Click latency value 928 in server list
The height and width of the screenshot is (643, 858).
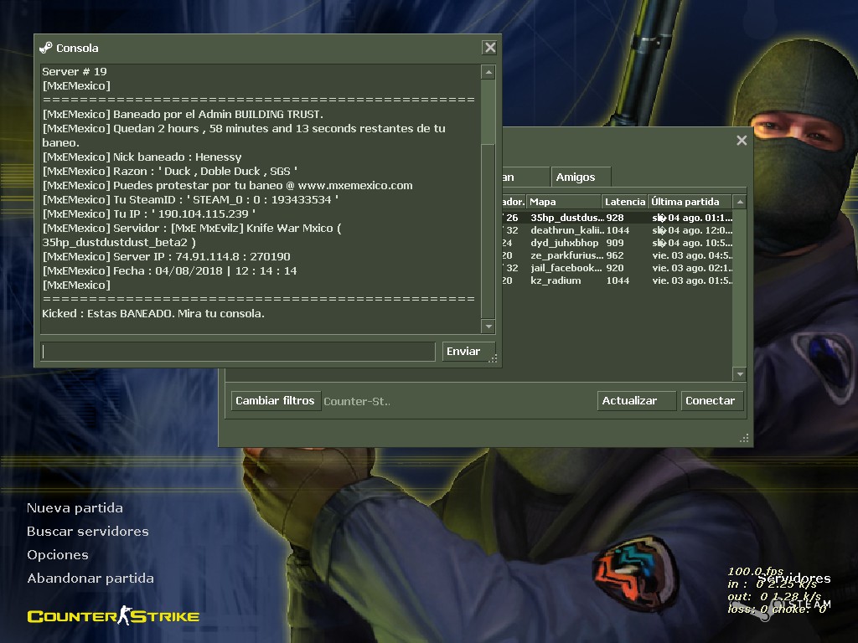pos(615,218)
